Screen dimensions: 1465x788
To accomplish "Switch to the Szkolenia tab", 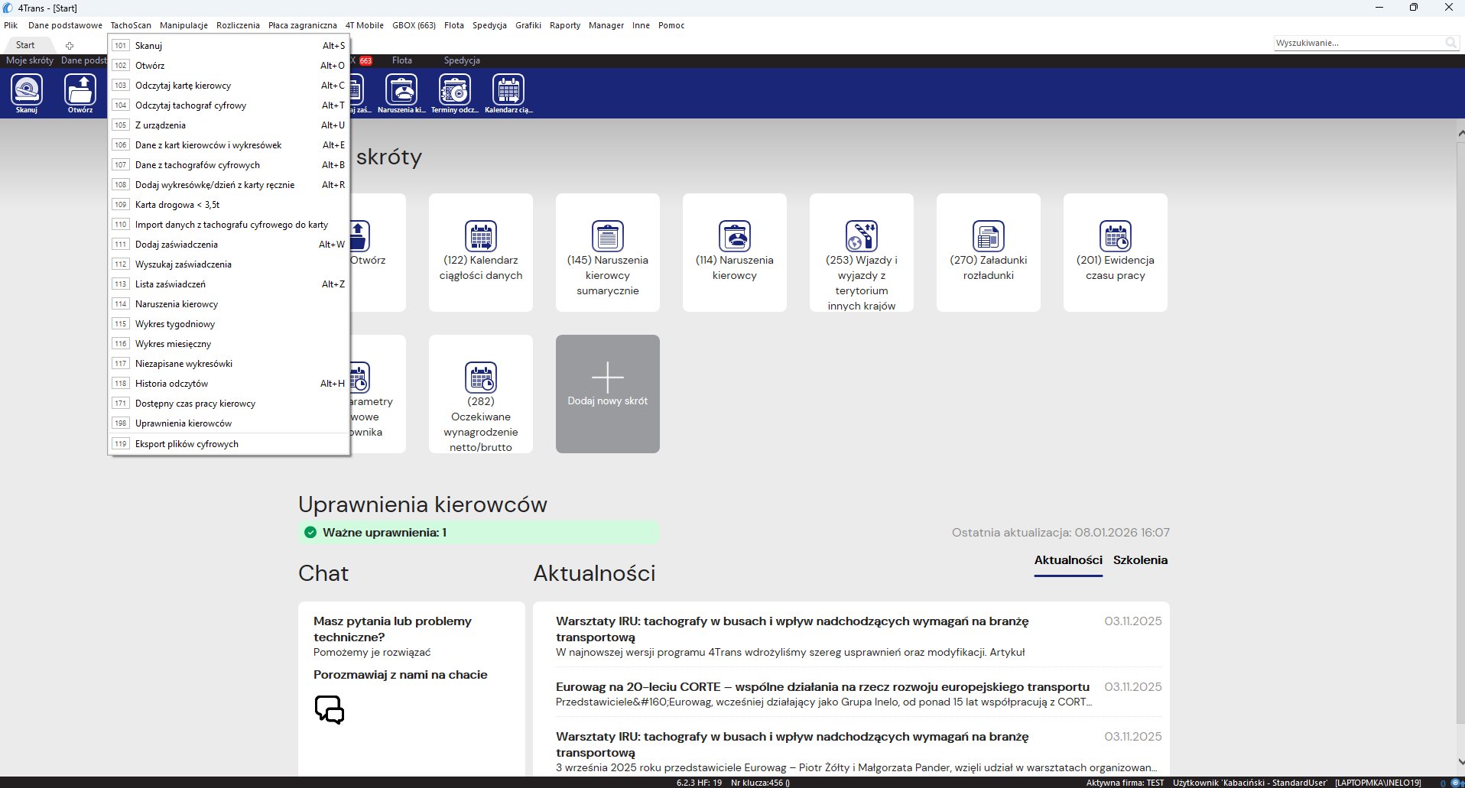I will tap(1140, 560).
